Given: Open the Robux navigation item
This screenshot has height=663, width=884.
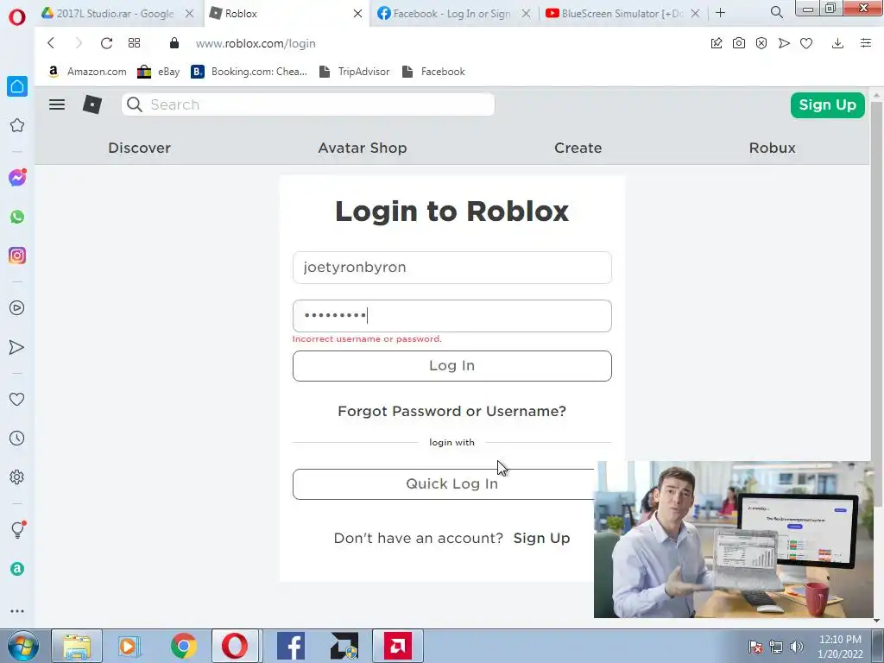Looking at the screenshot, I should (x=773, y=148).
